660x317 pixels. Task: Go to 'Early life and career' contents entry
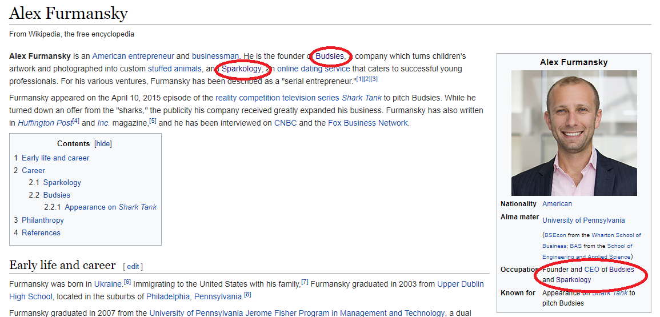tap(55, 158)
